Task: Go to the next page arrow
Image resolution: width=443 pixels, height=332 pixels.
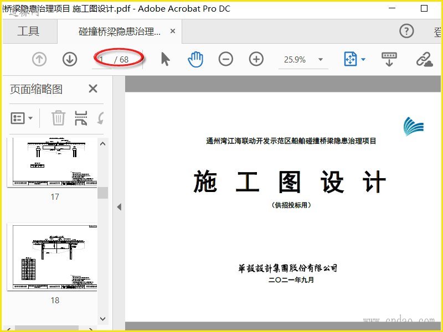Action: point(70,60)
